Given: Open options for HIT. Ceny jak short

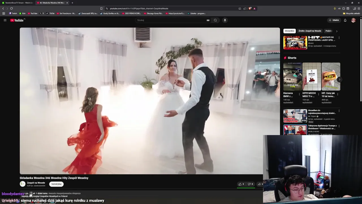Looking at the screenshot, I should point(338,94).
